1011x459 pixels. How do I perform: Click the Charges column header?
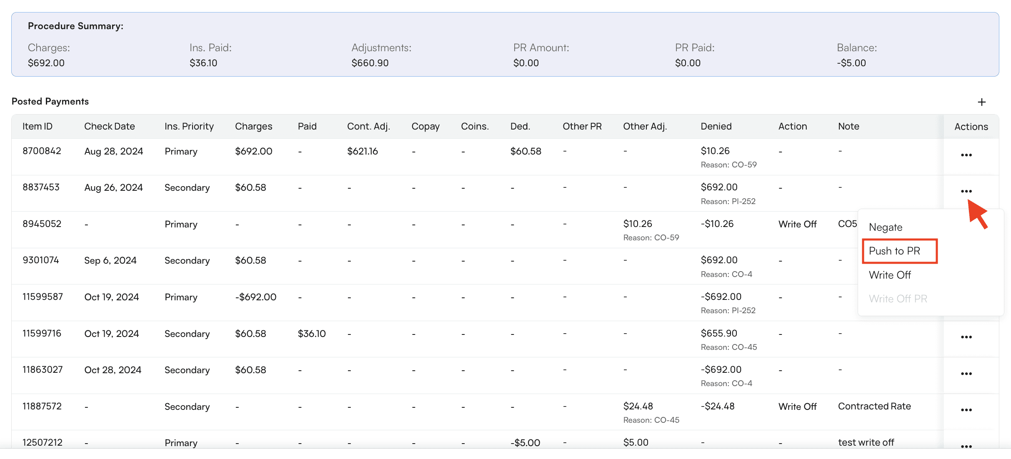click(253, 127)
